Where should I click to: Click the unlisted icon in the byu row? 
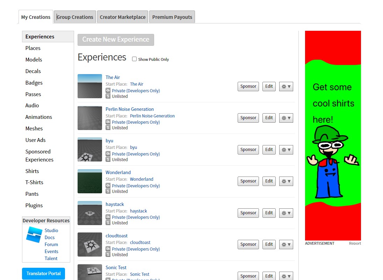click(x=108, y=159)
